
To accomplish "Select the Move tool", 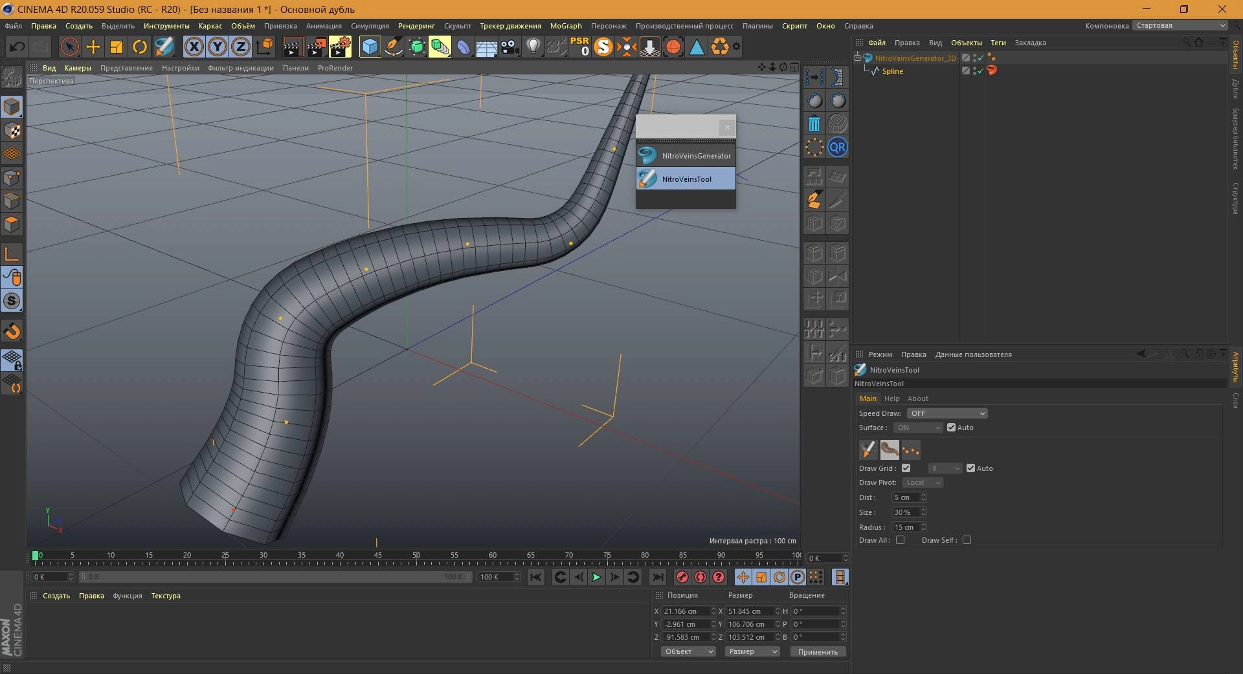I will pyautogui.click(x=93, y=47).
